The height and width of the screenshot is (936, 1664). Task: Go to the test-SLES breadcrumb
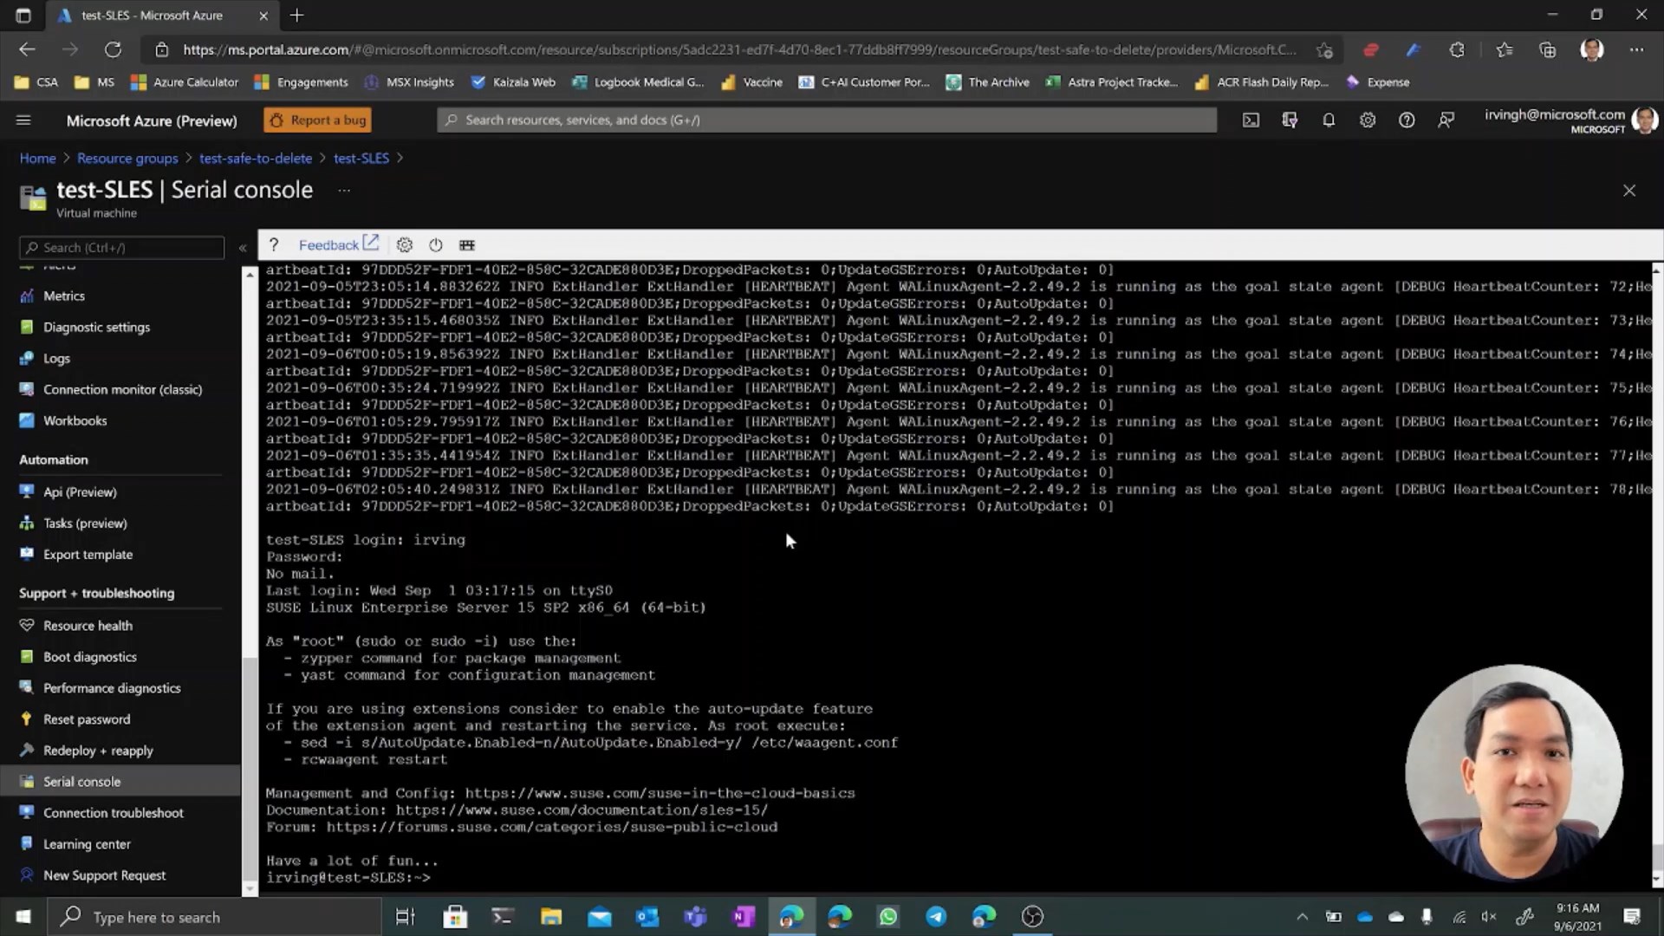pyautogui.click(x=361, y=158)
